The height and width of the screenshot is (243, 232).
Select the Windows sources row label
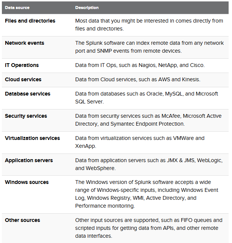27,182
